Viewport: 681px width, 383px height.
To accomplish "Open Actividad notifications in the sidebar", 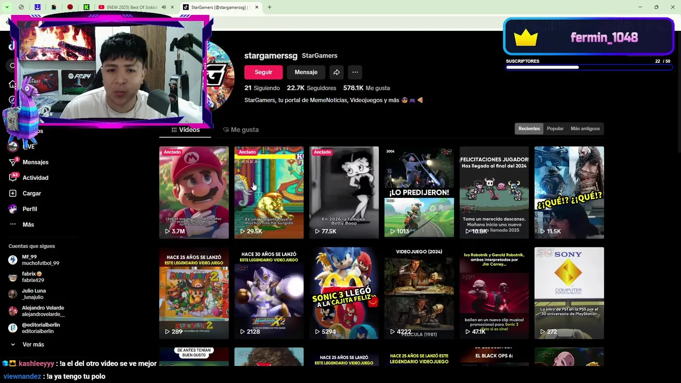I will pos(29,178).
